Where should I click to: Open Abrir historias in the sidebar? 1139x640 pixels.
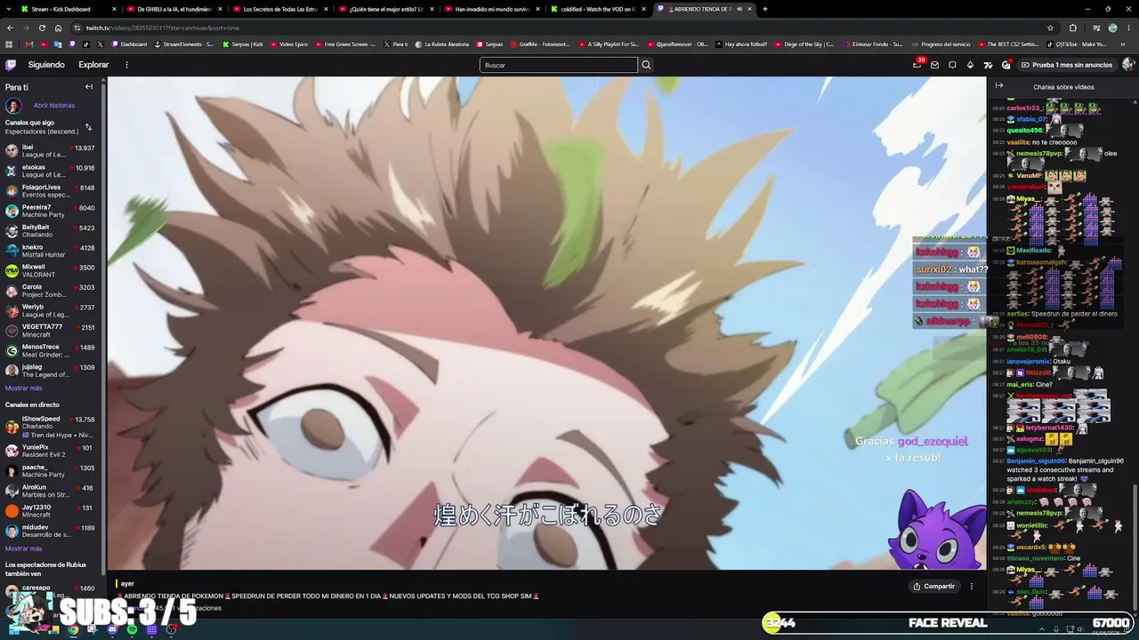point(54,106)
